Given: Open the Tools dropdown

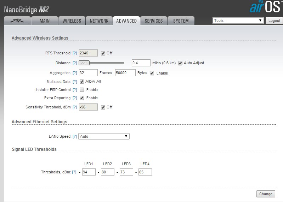Looking at the screenshot, I should click(238, 20).
